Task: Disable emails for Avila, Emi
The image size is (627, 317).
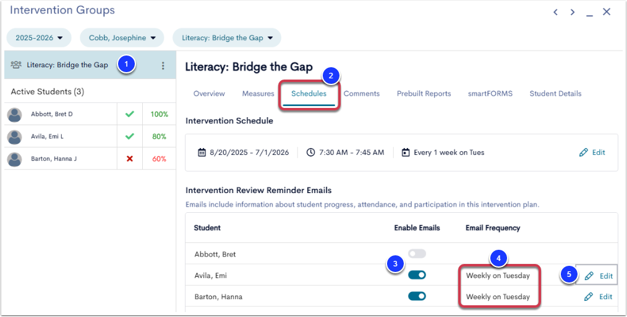Action: coord(417,274)
